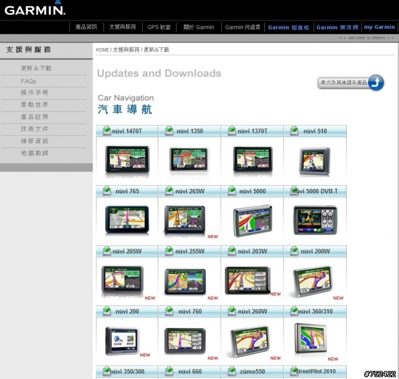The width and height of the screenshot is (399, 379).
Task: Open 產品註冊 in the sidebar
Action: click(x=34, y=117)
